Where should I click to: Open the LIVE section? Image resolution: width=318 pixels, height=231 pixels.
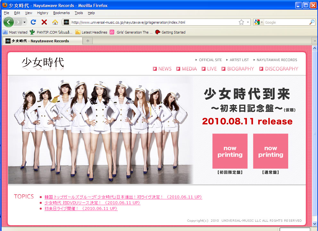[209, 69]
